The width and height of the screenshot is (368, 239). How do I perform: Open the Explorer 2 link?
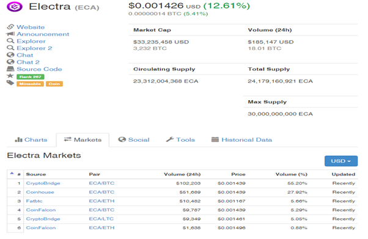pos(34,48)
